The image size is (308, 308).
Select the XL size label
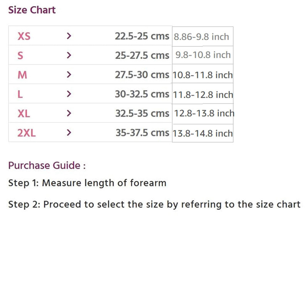point(24,114)
